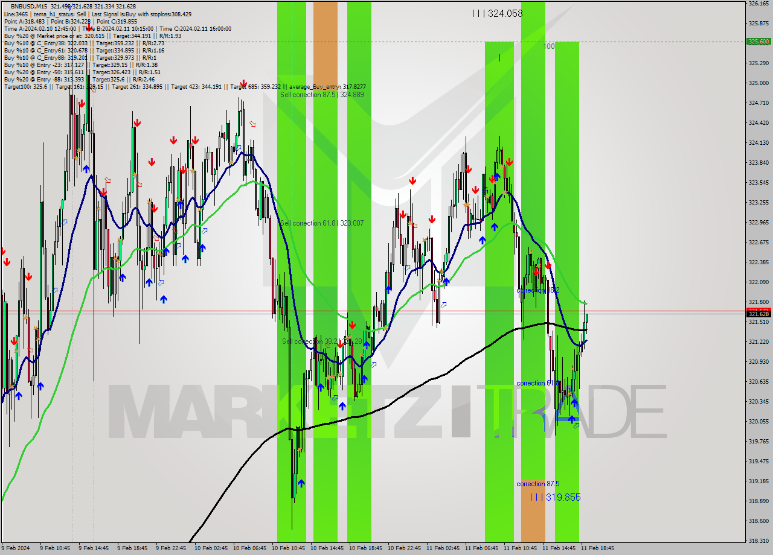Screen dimensions: 773x555
Task: Click the 100 label near the dashed line
Action: click(x=549, y=46)
